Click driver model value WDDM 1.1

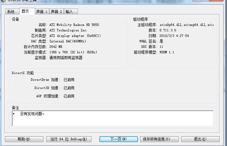coord(167,52)
